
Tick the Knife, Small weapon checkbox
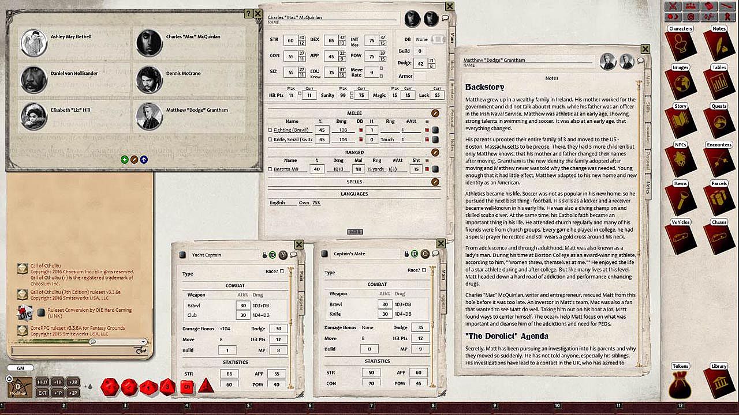(270, 139)
